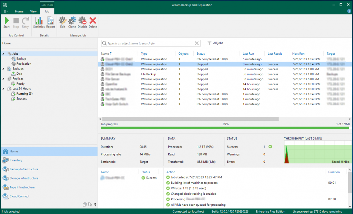Open the main application menu dropdown
353x214 pixels.
(x=6, y=11)
